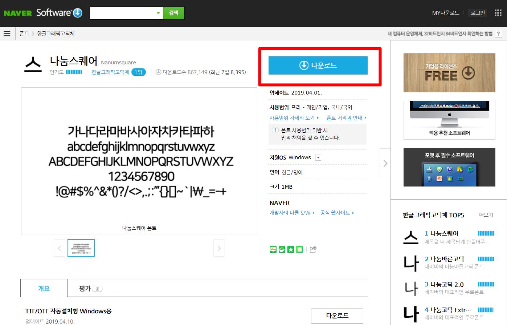Viewport: 507px width, 325px height.
Task: Click the white 다운로드 button below overview
Action: coord(337,316)
